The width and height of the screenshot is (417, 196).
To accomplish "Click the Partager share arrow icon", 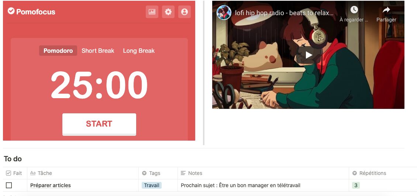I will 386,10.
